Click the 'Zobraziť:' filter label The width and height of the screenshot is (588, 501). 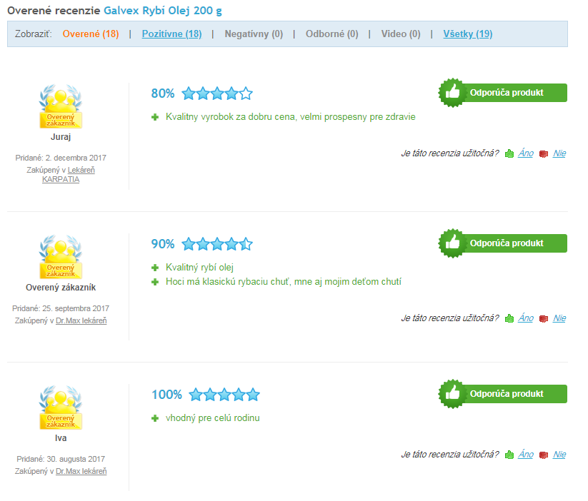click(x=34, y=34)
